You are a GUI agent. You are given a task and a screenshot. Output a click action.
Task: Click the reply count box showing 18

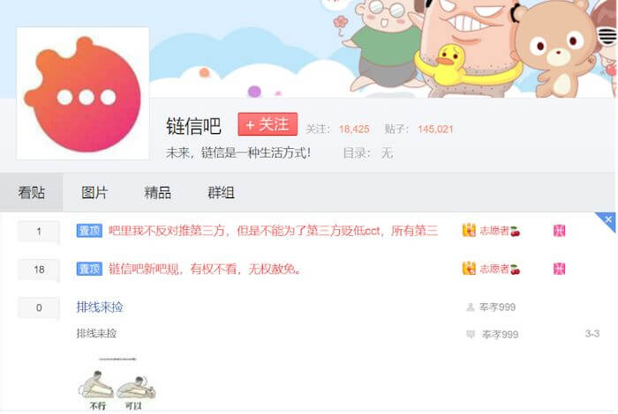coord(39,270)
